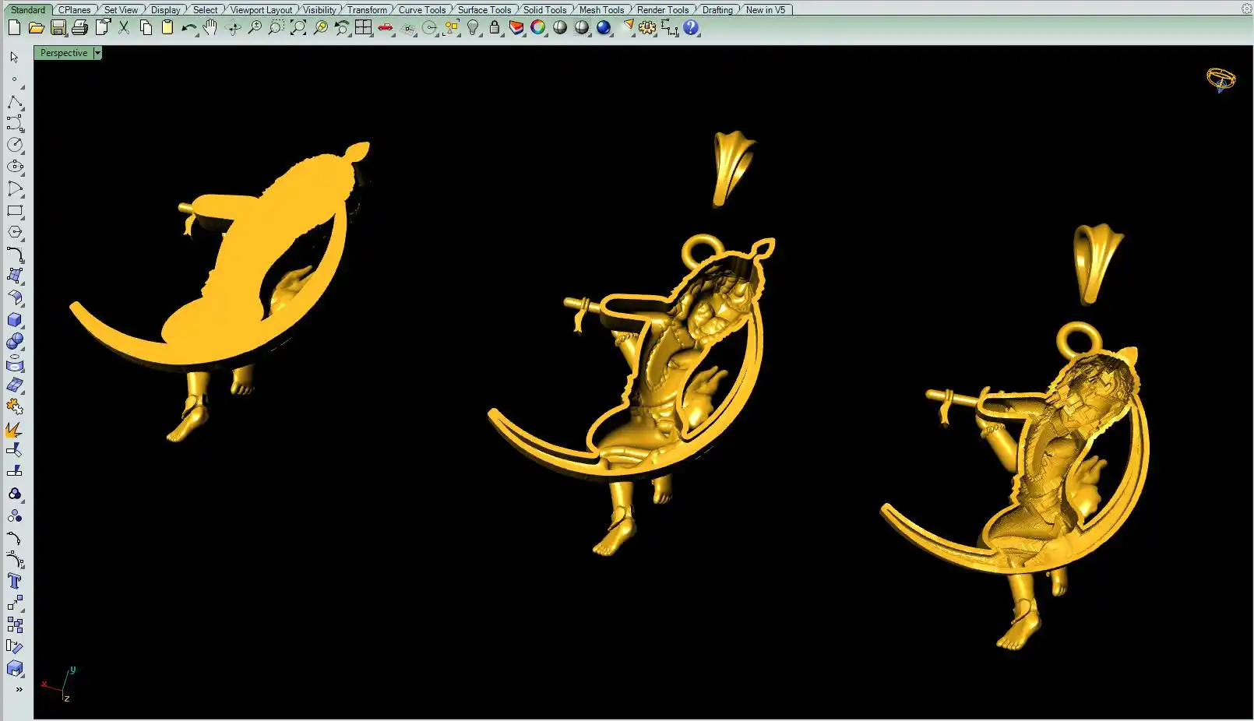Select the Text object tool
Screen dimensions: 1254x721
click(x=14, y=581)
